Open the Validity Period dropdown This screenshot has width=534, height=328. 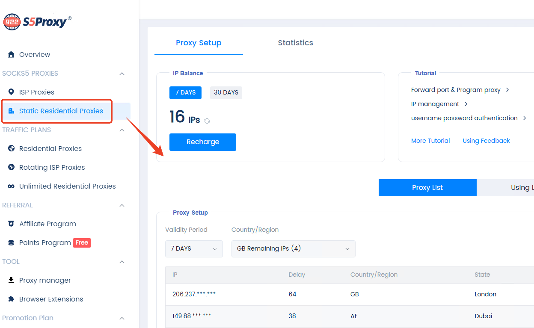coord(194,248)
